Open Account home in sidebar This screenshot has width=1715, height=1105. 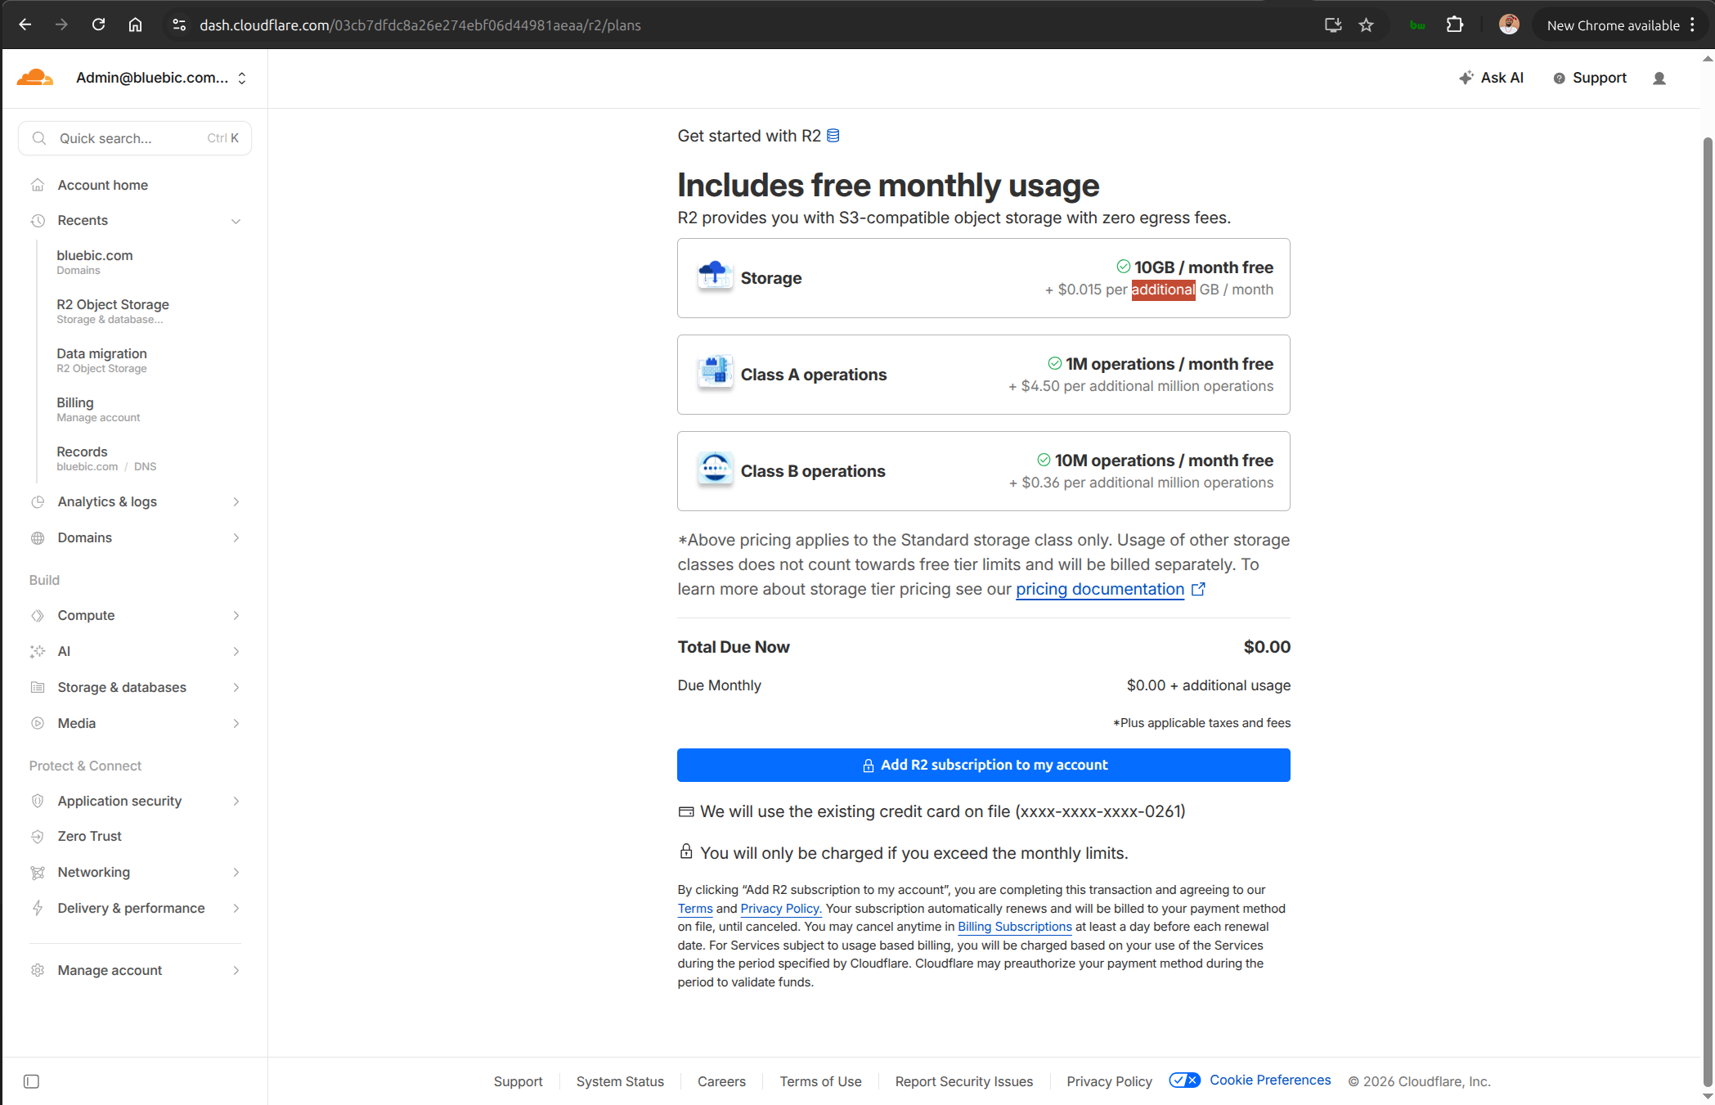click(102, 185)
